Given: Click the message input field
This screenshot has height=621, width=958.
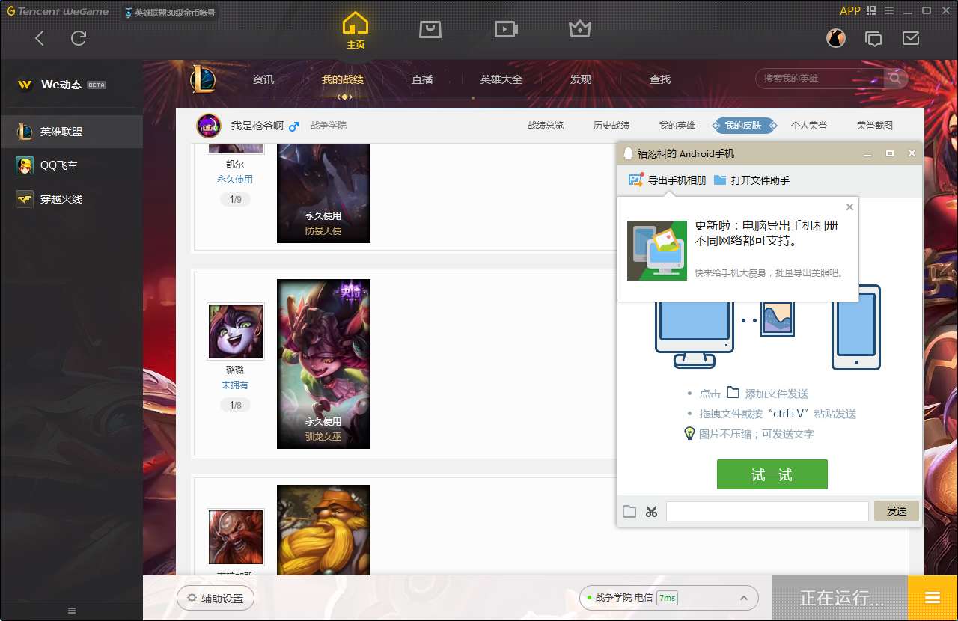Looking at the screenshot, I should (x=766, y=511).
